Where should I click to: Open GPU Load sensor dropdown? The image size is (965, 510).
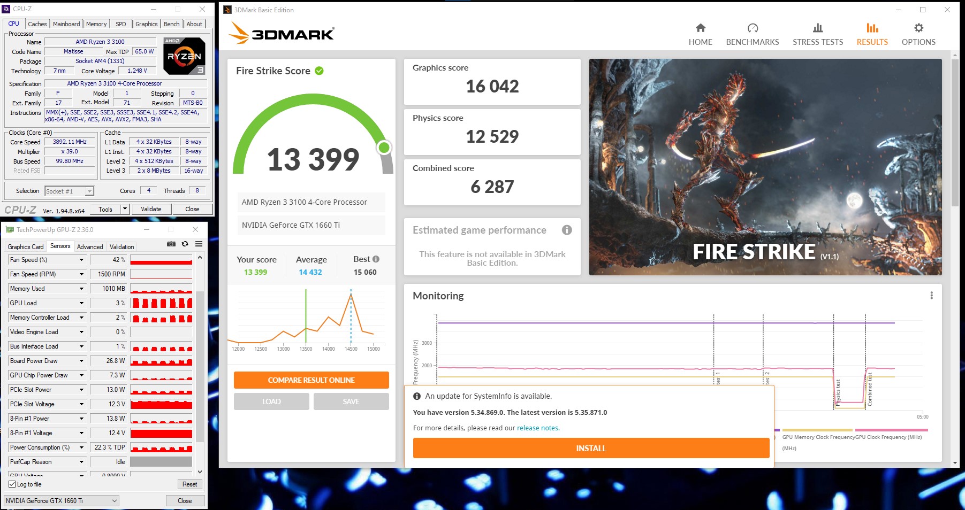click(x=81, y=303)
